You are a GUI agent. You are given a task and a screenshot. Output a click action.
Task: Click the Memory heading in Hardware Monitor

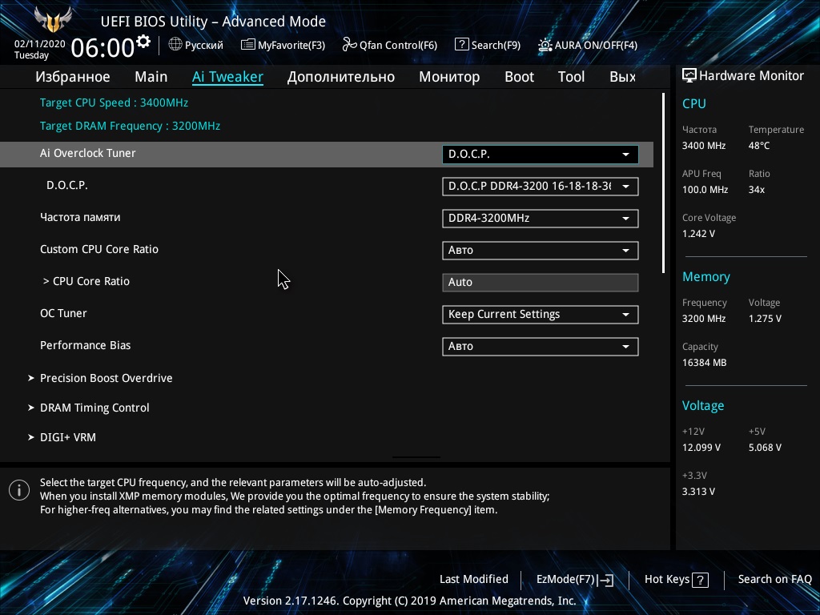[x=706, y=277]
